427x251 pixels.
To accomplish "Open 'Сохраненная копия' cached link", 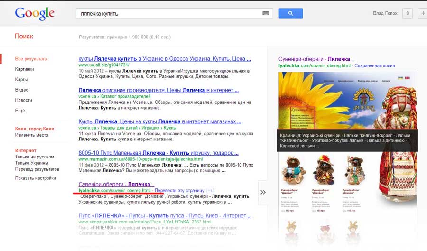I will pyautogui.click(x=375, y=65).
